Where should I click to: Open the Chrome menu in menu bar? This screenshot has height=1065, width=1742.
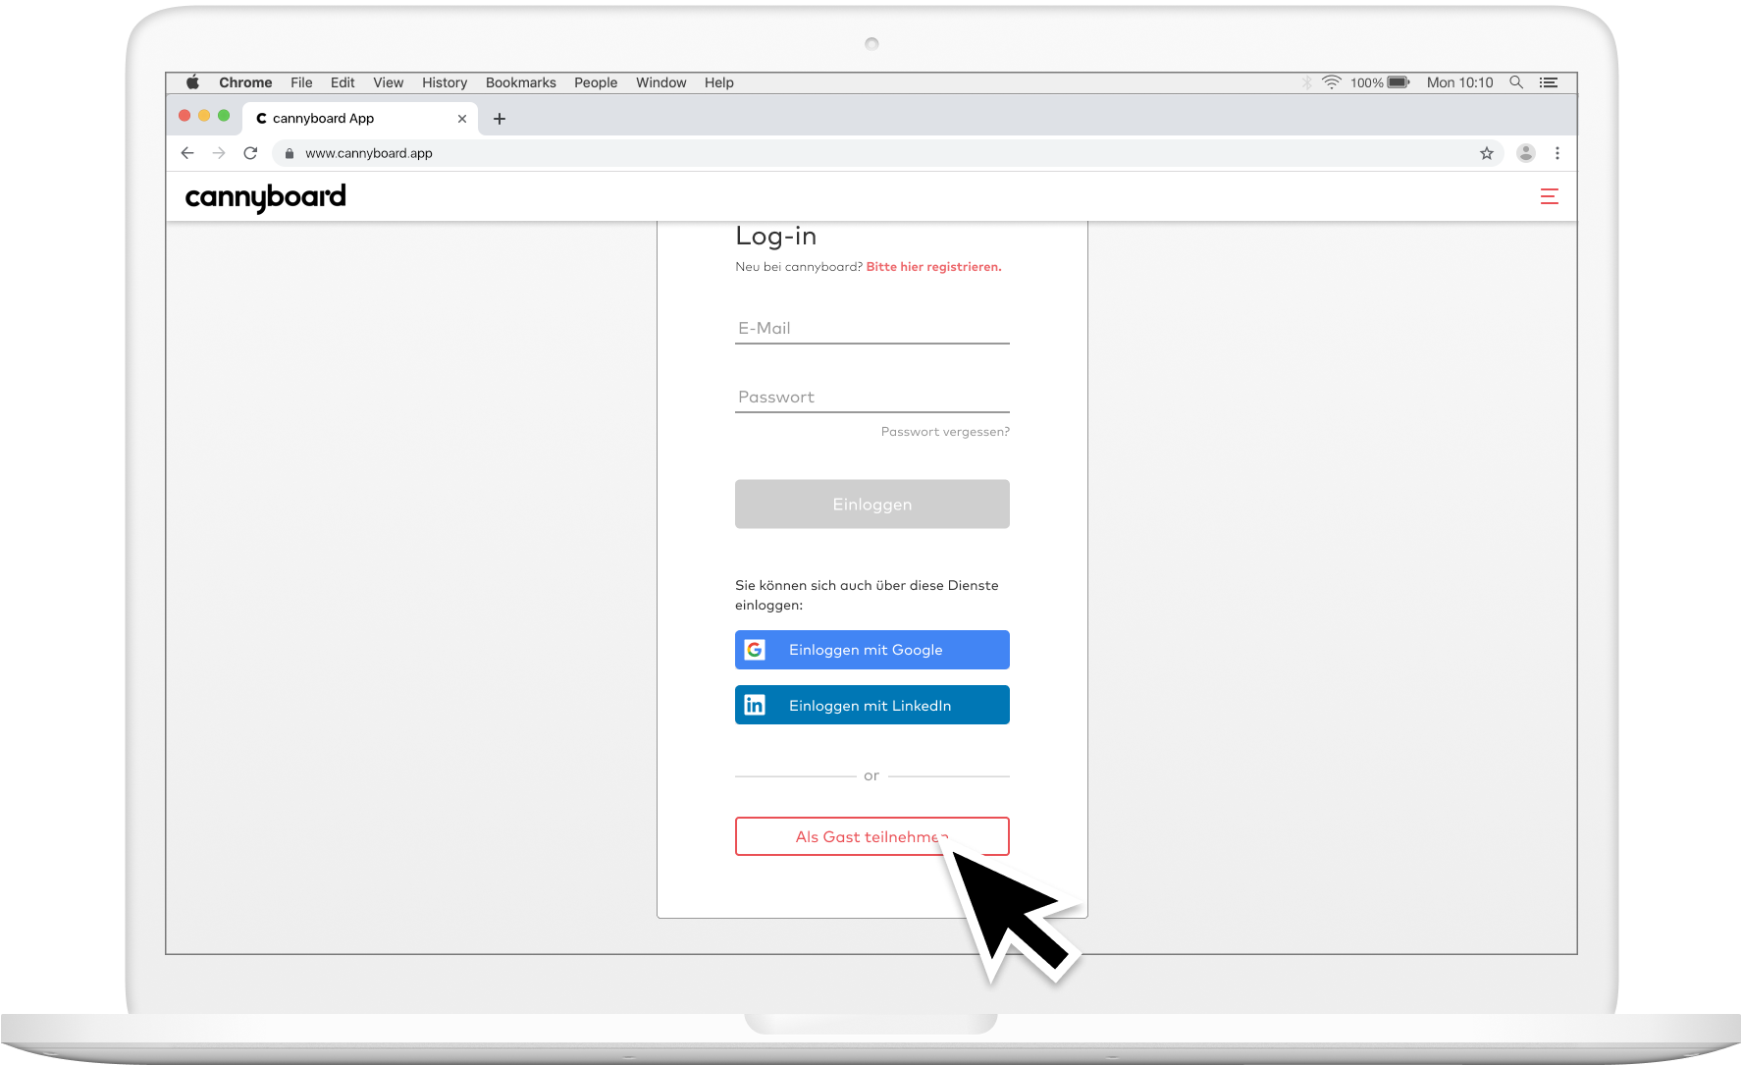click(x=245, y=82)
